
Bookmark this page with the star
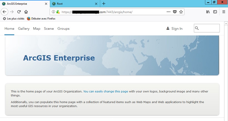pos(181,12)
